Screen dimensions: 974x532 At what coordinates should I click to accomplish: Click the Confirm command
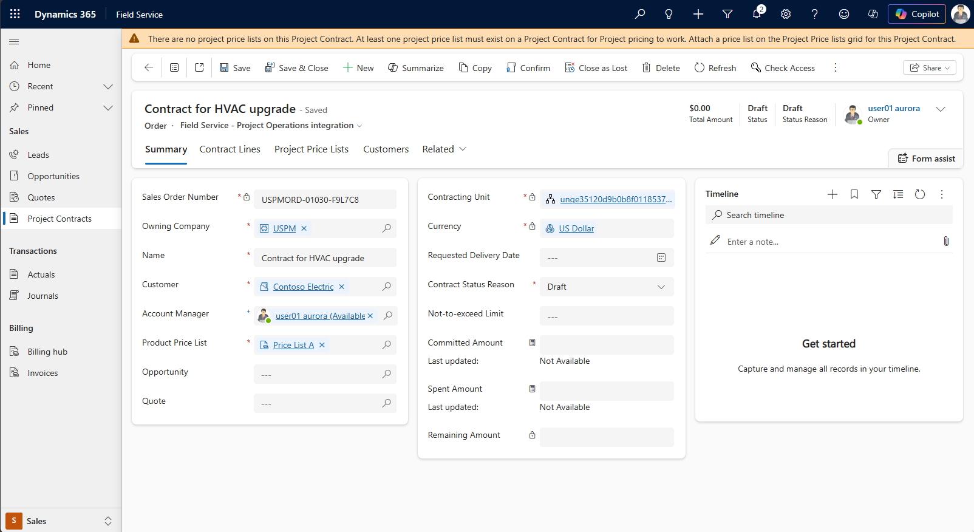(x=528, y=67)
